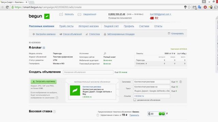Close the Бегун.Смарт browser tab
This screenshot has width=218, height=122.
tap(27, 2)
